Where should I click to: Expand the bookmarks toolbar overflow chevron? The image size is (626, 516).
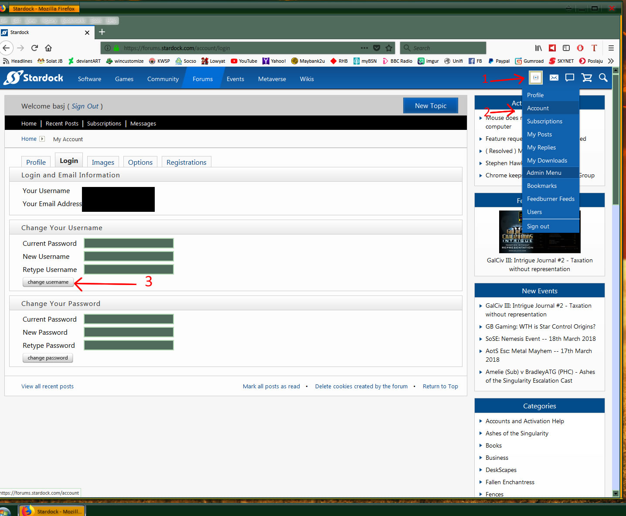click(611, 61)
